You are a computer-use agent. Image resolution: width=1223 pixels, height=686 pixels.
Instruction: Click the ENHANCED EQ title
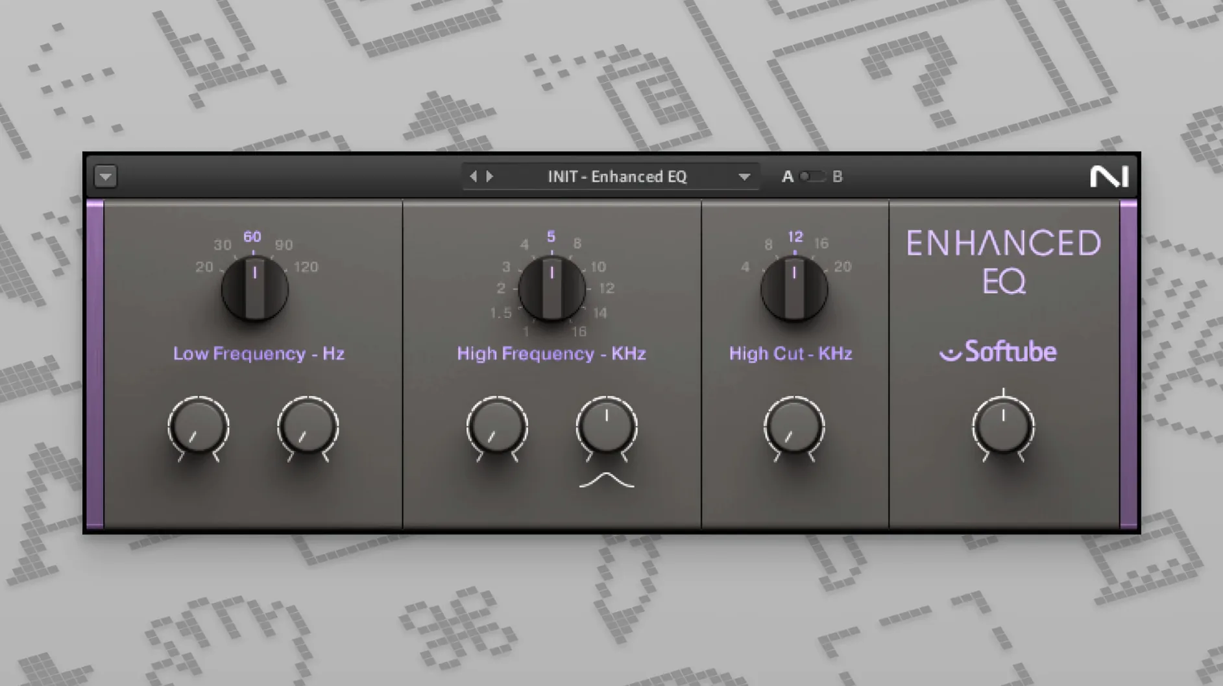point(1004,262)
